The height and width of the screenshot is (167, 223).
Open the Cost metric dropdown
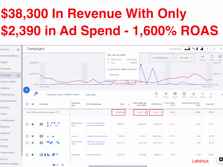186,58
